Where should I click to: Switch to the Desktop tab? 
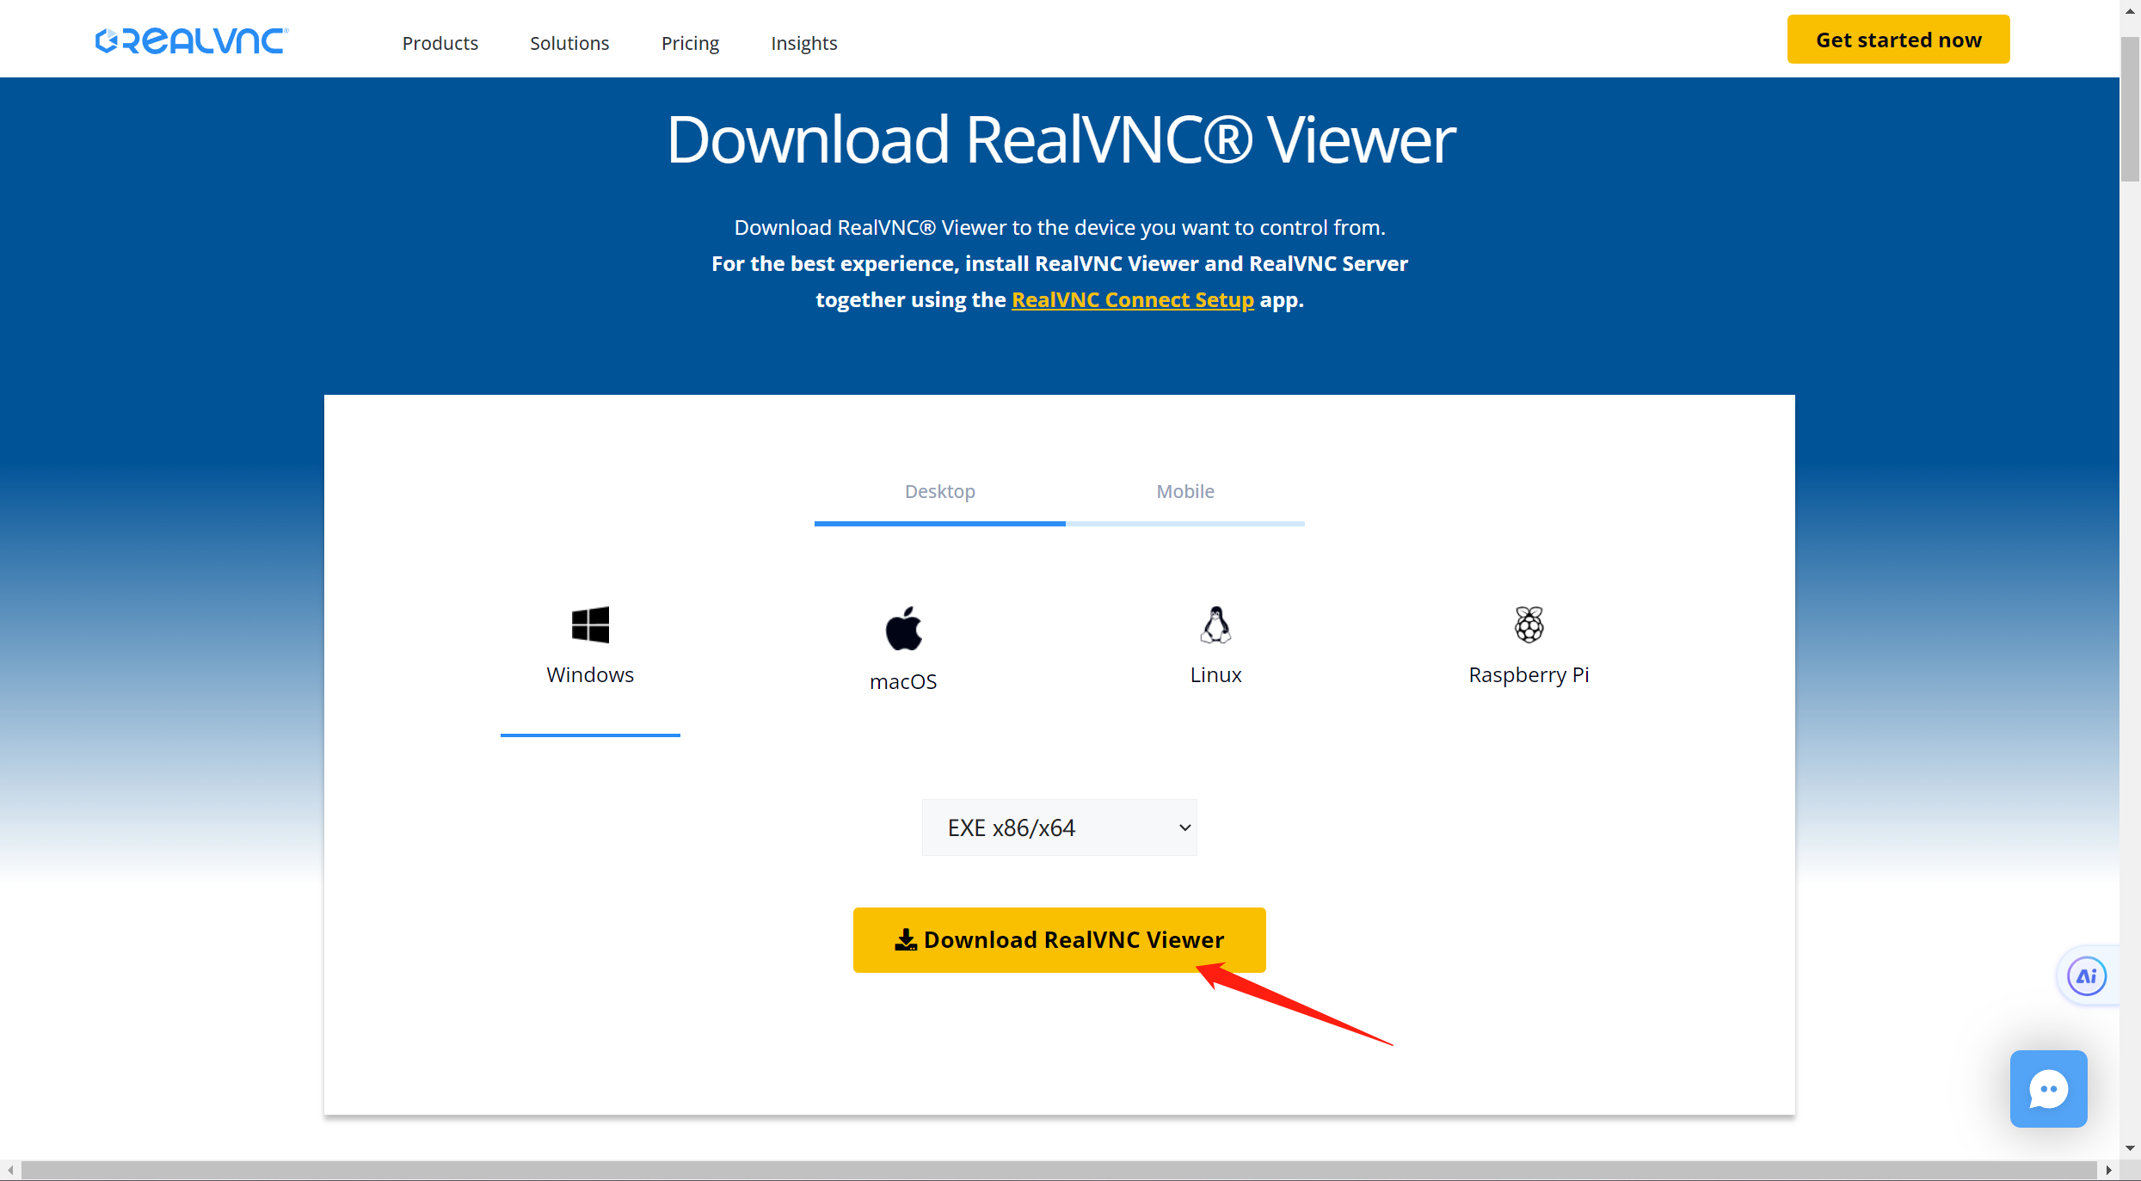(939, 492)
